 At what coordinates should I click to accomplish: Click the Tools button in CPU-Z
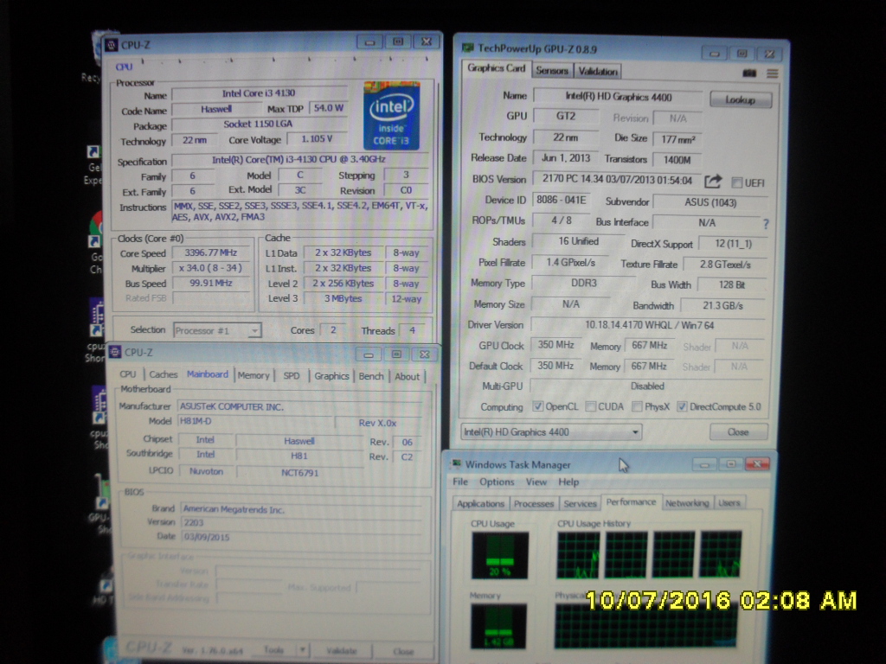click(x=273, y=650)
